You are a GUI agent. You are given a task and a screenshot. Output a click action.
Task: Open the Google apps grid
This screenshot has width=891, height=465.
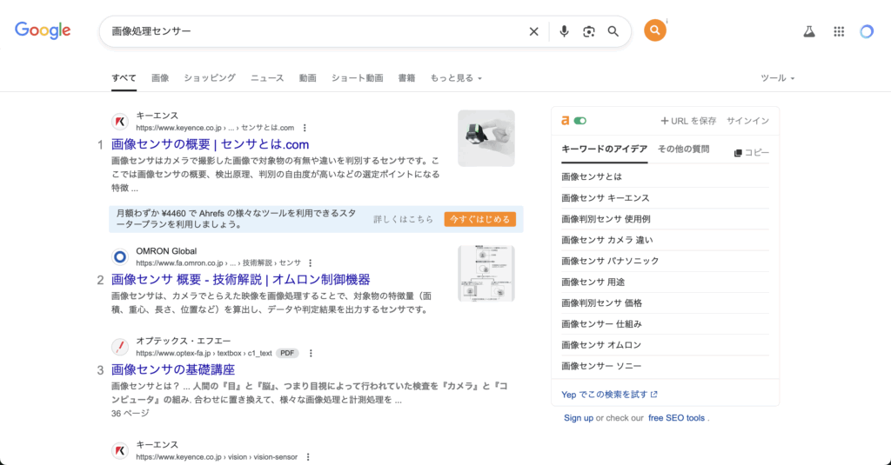pos(839,32)
